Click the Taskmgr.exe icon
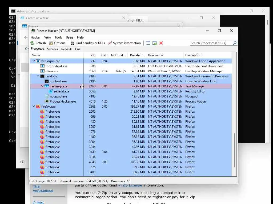 [47, 86]
